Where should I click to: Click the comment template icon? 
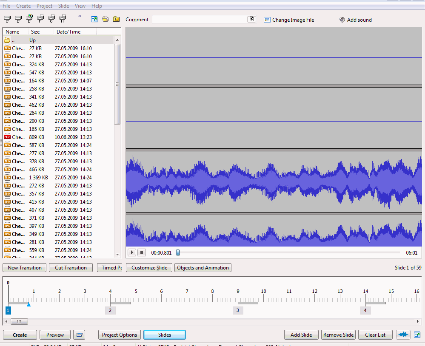(252, 19)
